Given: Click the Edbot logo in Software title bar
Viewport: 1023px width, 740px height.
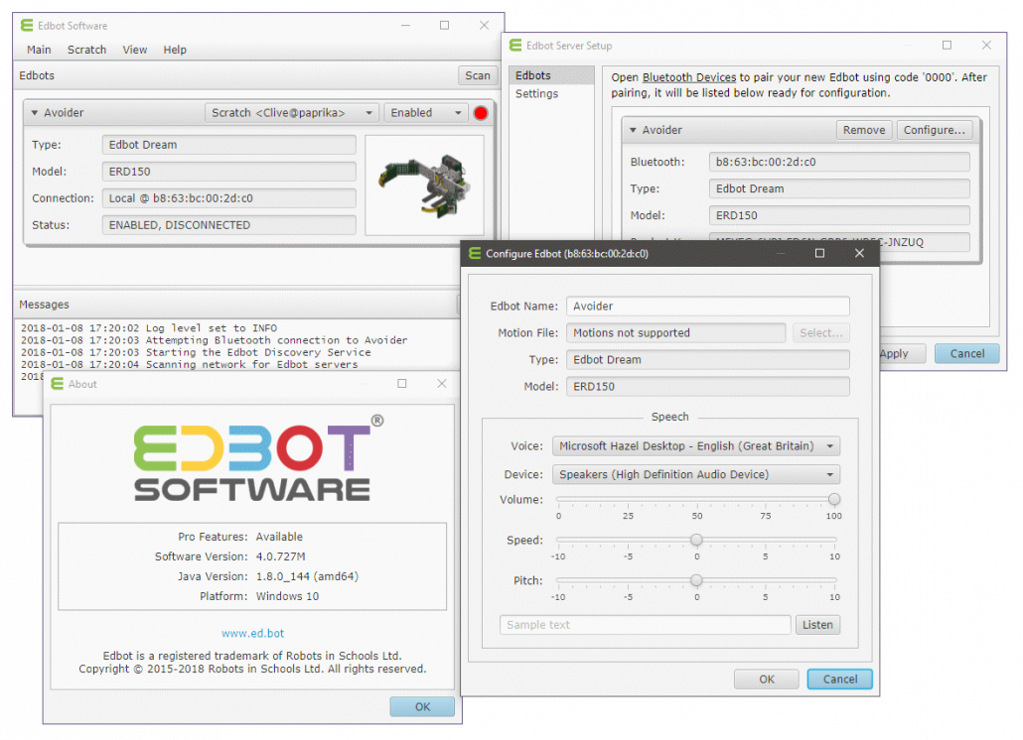Looking at the screenshot, I should 26,25.
